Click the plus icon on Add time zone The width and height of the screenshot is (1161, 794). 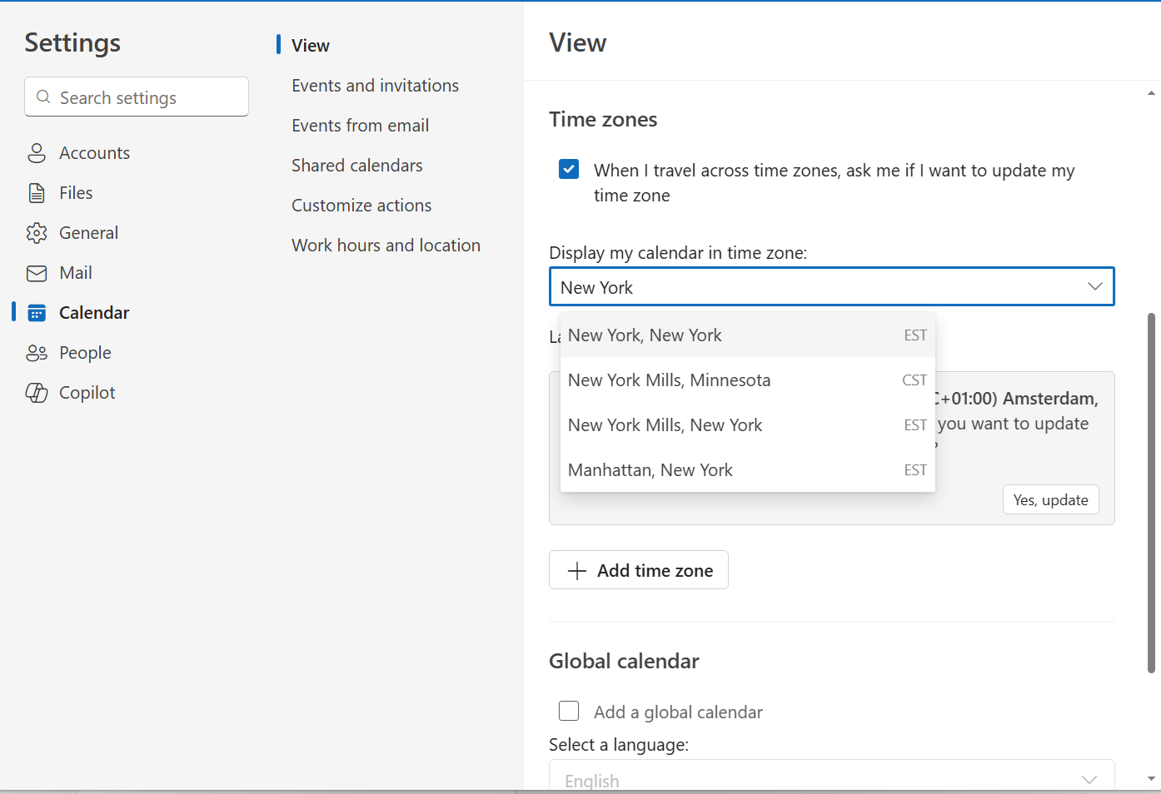tap(576, 570)
